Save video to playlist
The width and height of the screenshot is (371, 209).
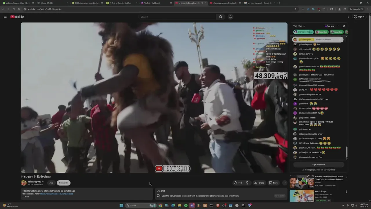[273, 183]
